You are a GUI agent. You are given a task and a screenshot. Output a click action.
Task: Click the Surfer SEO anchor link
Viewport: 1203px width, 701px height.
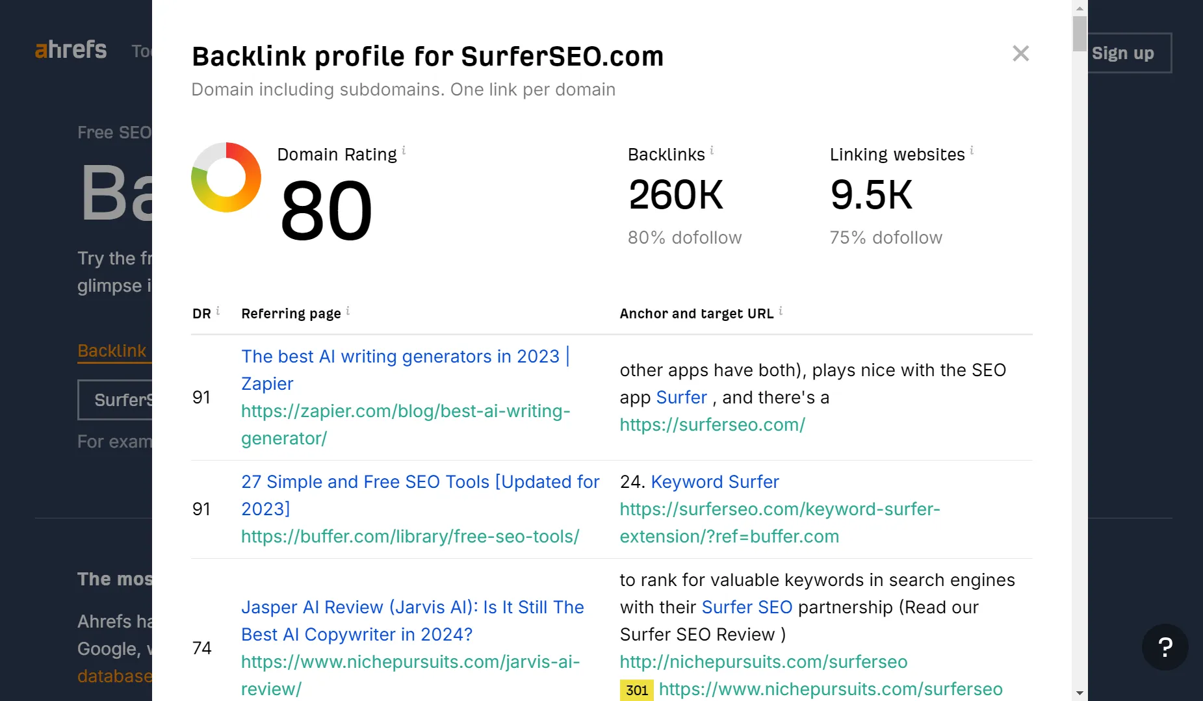point(747,607)
